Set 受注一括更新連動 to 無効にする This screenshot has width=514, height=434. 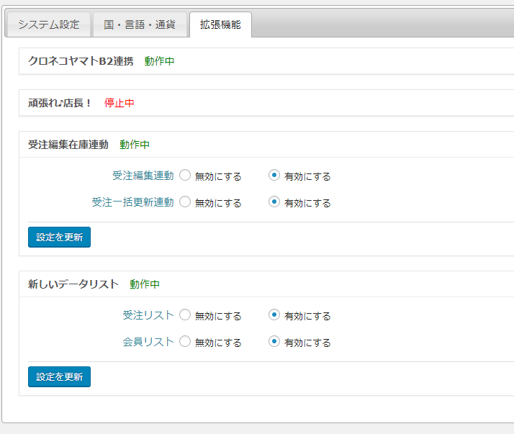(x=185, y=202)
